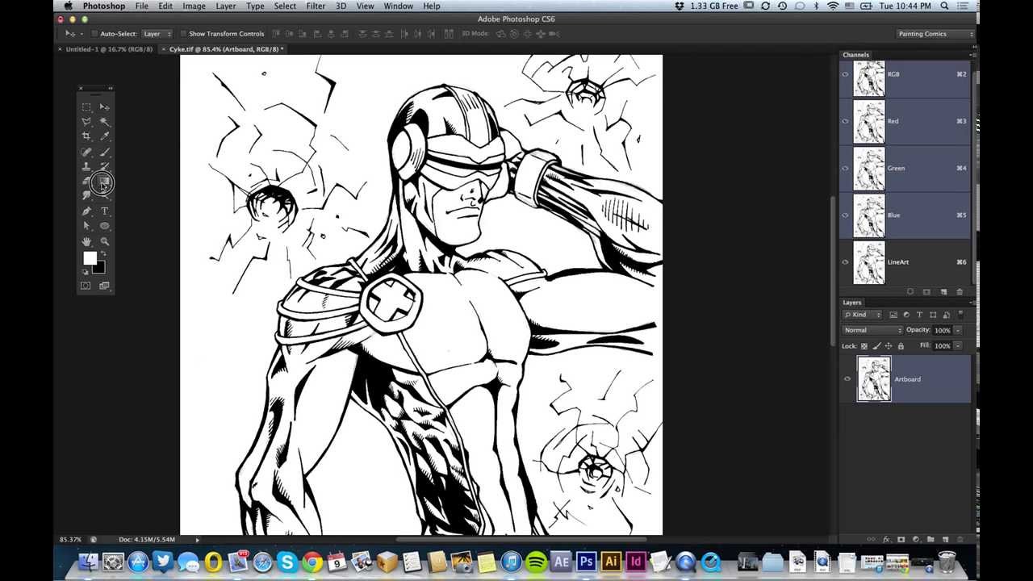Viewport: 1033px width, 581px height.
Task: Select the Move tool in the toolbox
Action: click(104, 107)
